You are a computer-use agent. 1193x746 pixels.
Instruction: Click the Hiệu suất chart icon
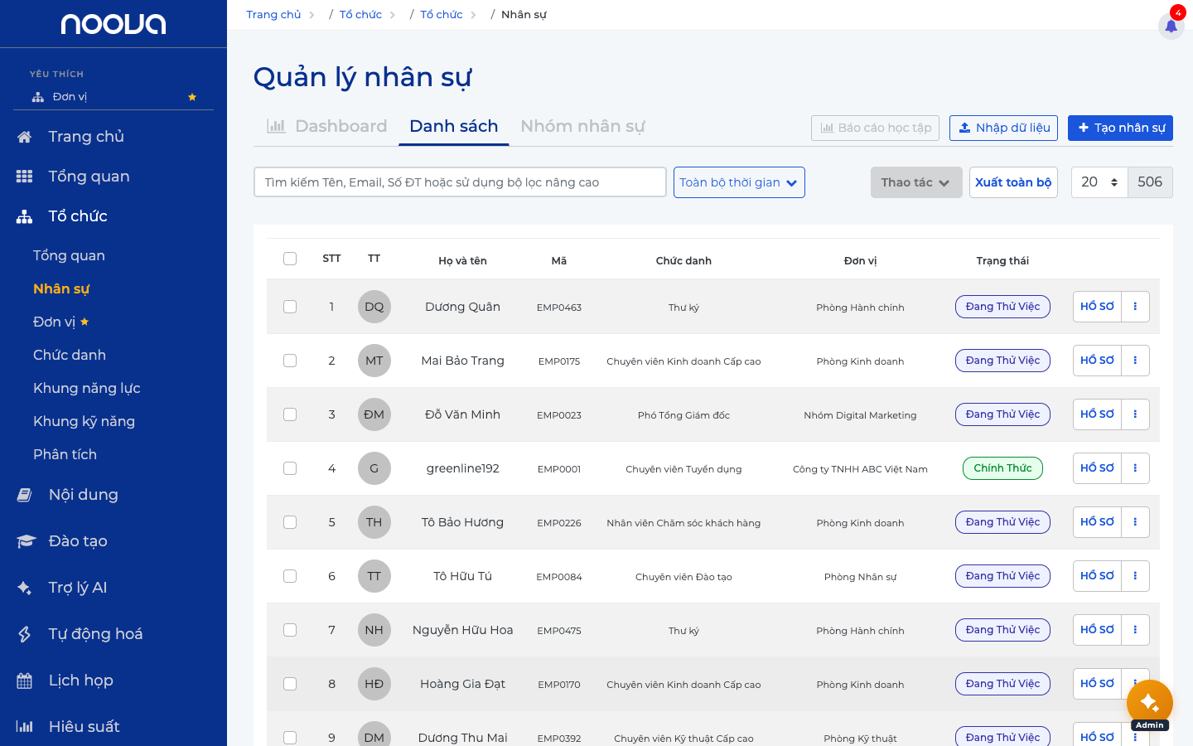click(x=25, y=727)
